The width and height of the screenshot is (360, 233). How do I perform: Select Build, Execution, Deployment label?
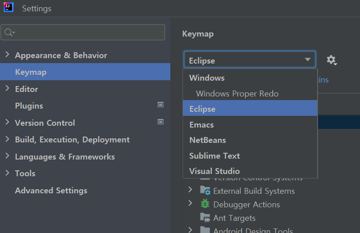pos(72,140)
